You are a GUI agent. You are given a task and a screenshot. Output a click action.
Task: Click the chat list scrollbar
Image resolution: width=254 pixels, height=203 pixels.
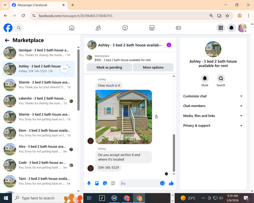coord(78,80)
